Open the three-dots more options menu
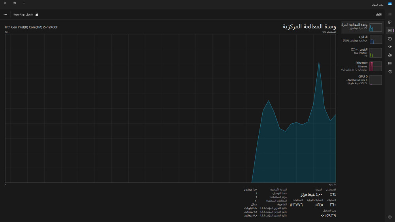 tap(5, 14)
